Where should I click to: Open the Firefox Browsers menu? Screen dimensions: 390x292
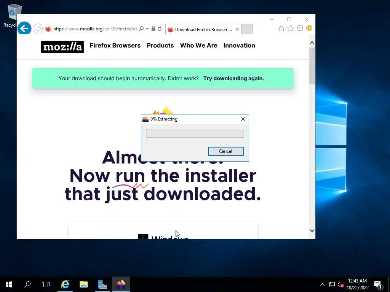(x=115, y=46)
